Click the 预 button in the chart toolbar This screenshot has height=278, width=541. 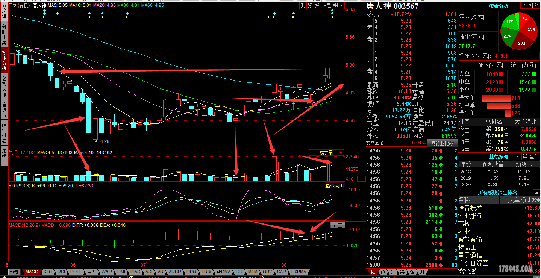310,5
